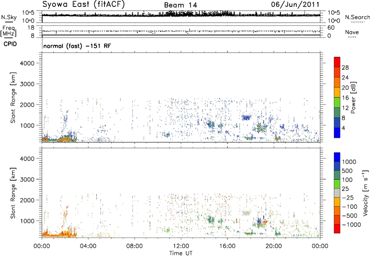Screen dimensions: 370x256
Task: Click the '-1000' velocity colorbar tick label
Action: pyautogui.click(x=351, y=225)
